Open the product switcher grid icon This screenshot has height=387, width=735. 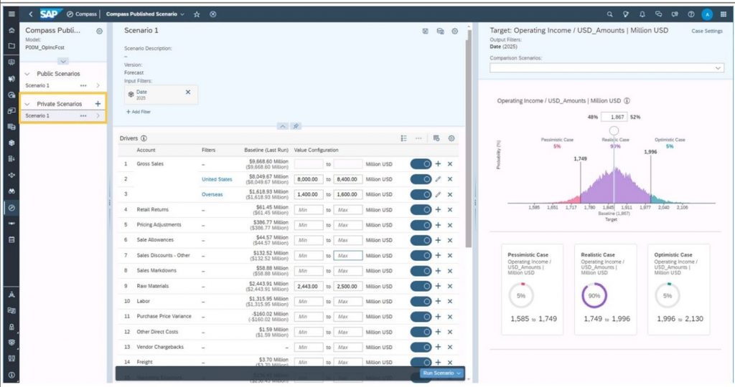click(723, 14)
